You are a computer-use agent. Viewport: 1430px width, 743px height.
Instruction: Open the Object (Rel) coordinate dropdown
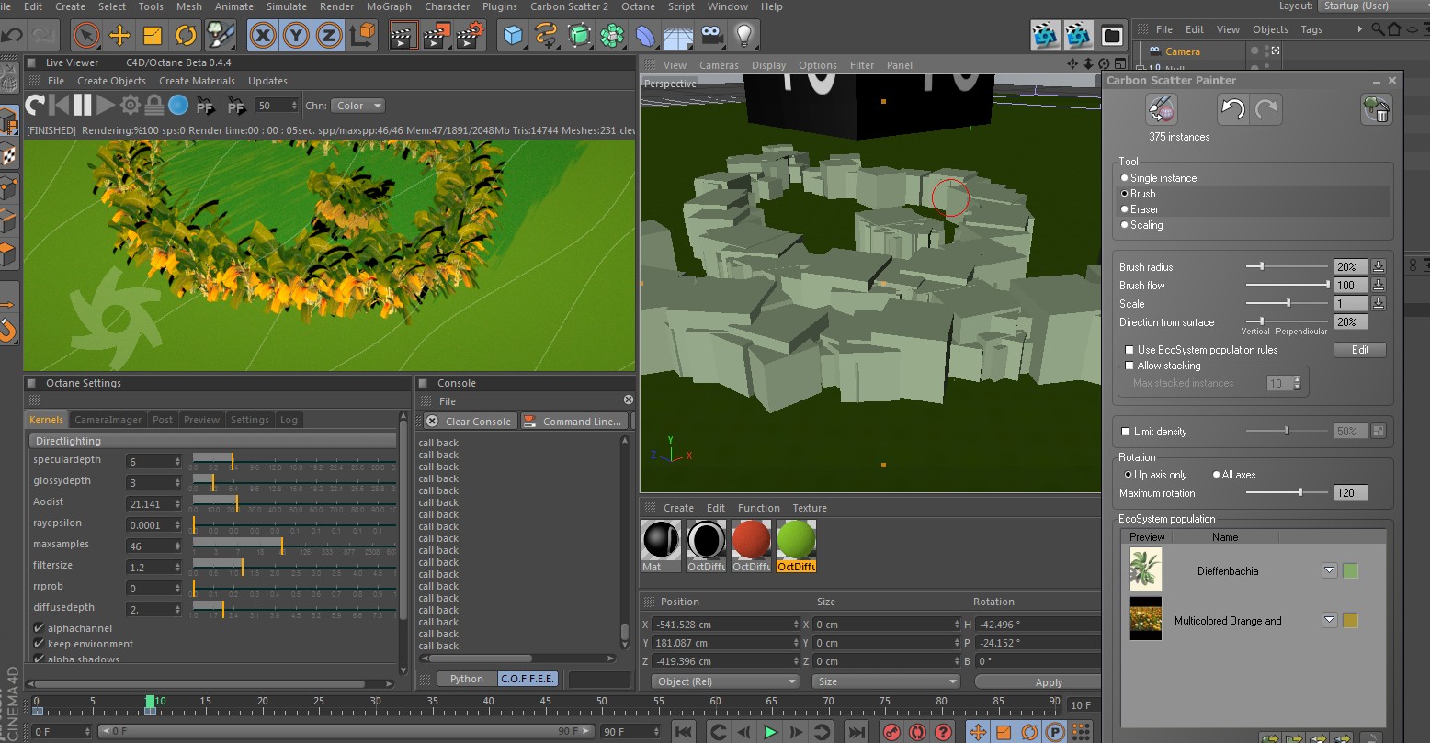726,681
